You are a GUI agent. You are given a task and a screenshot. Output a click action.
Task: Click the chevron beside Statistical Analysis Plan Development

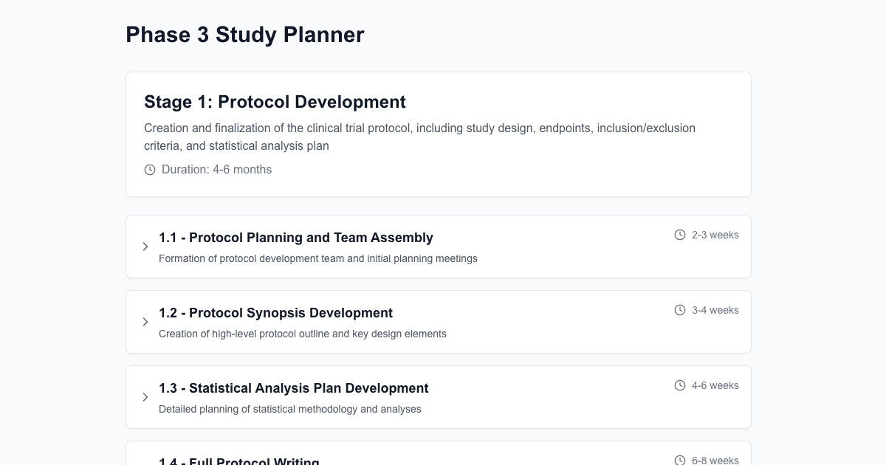coord(145,397)
